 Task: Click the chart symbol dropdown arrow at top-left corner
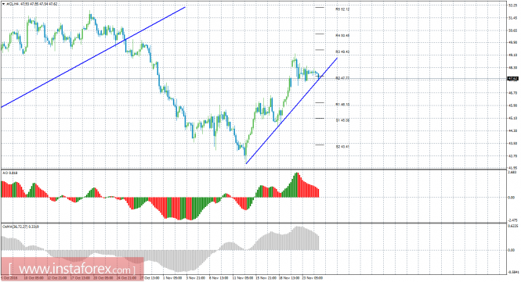click(3, 5)
